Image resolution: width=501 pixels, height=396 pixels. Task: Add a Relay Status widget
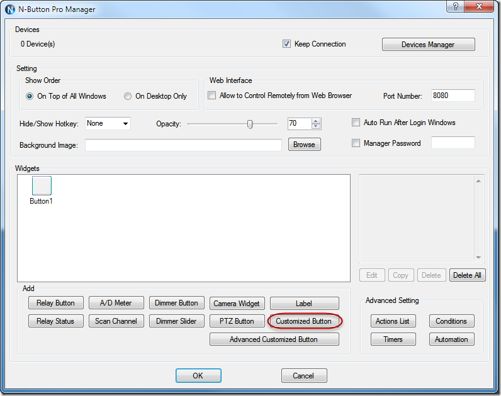55,321
